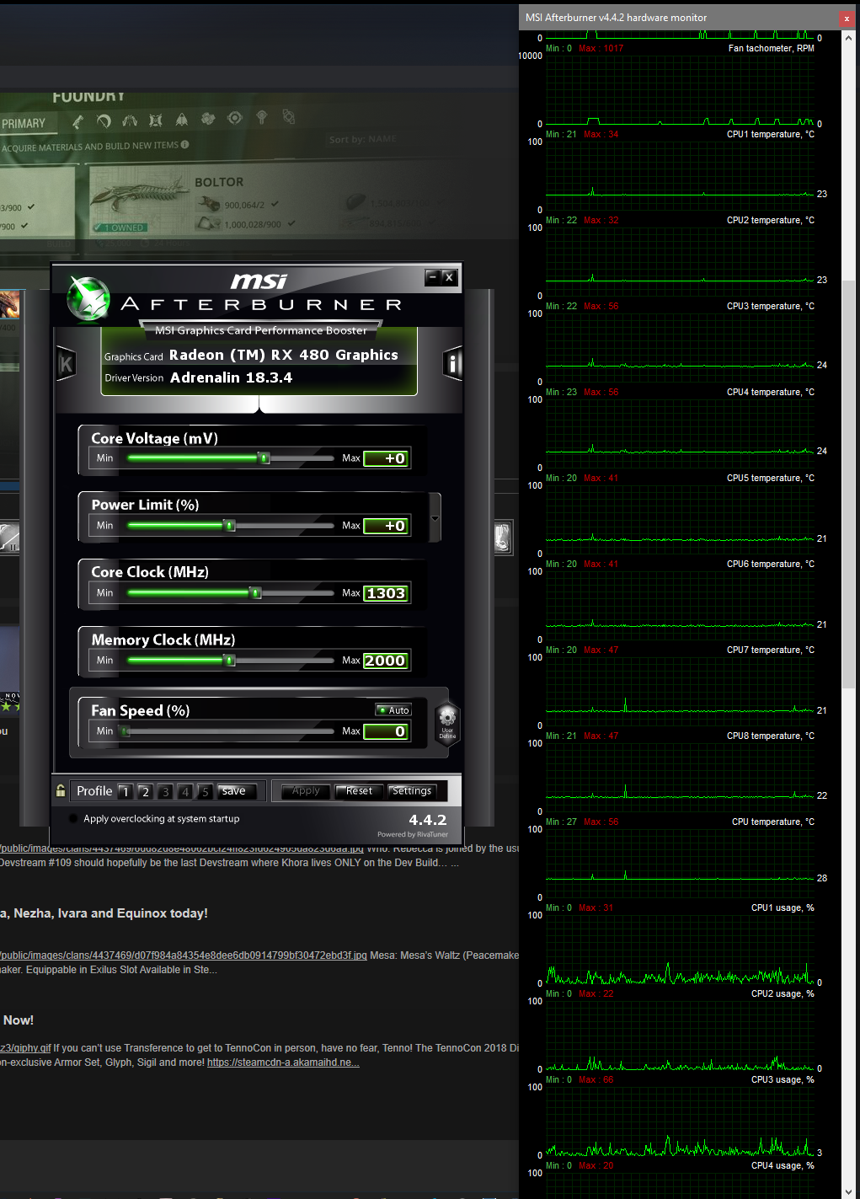
Task: Expand the Power Limit side arrow
Action: coord(435,517)
